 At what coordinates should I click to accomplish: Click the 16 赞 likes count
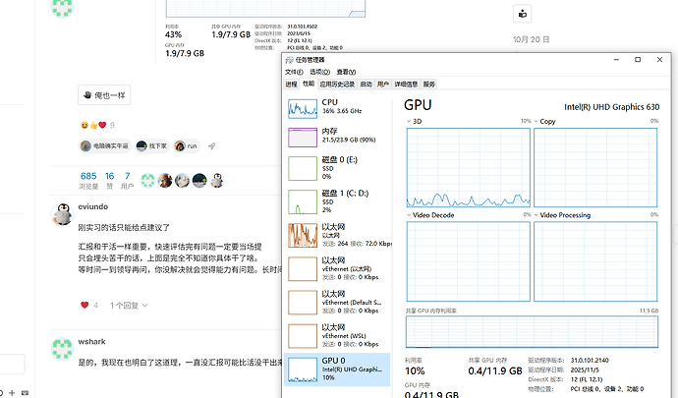110,181
